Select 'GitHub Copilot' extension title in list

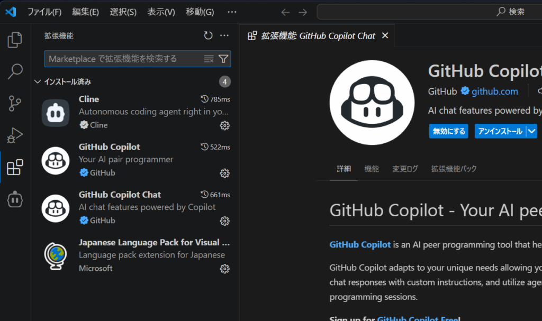coord(109,147)
